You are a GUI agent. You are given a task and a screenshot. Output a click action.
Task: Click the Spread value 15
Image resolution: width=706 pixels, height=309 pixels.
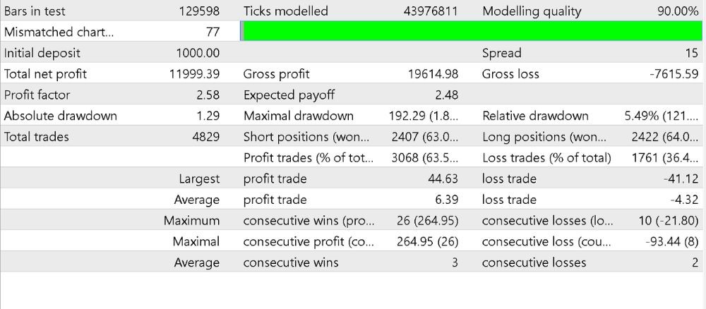point(691,53)
